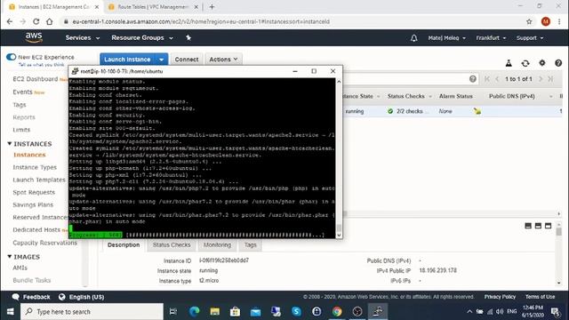Open the Frankfurt region dropdown
Viewport: 569px width, 320px height.
[491, 37]
